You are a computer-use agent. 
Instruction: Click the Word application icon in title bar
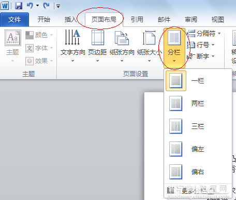click(5, 6)
